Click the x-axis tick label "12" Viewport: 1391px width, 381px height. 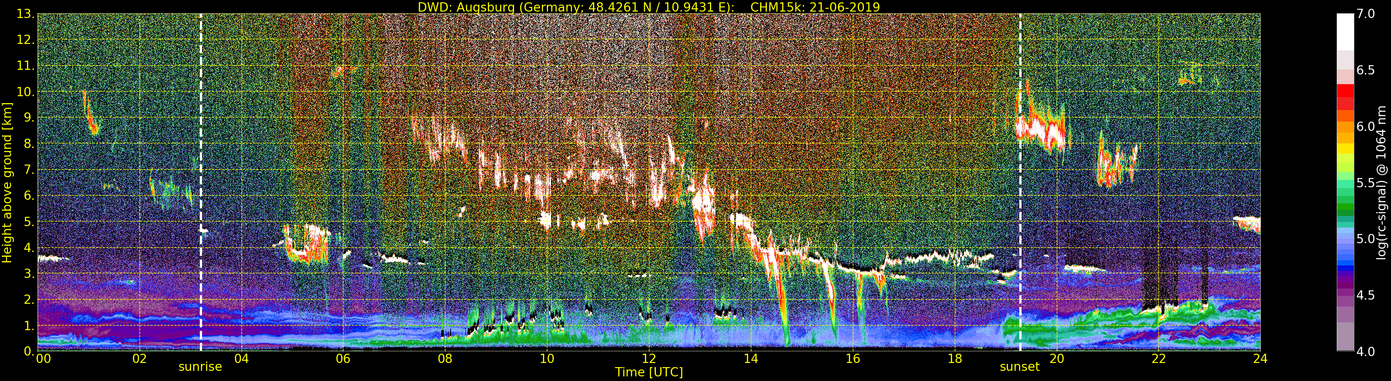click(x=649, y=359)
